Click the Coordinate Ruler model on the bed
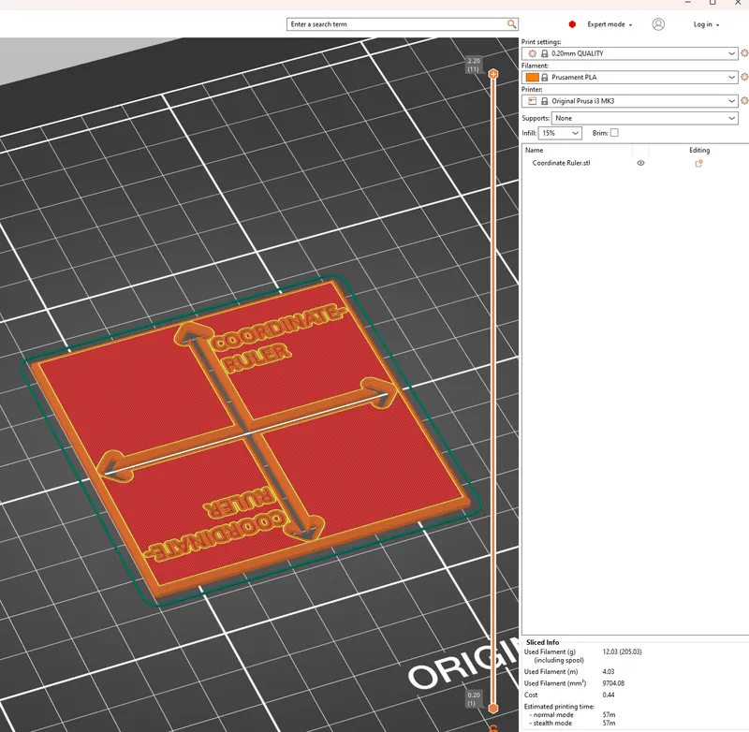The image size is (749, 732). pyautogui.click(x=253, y=438)
